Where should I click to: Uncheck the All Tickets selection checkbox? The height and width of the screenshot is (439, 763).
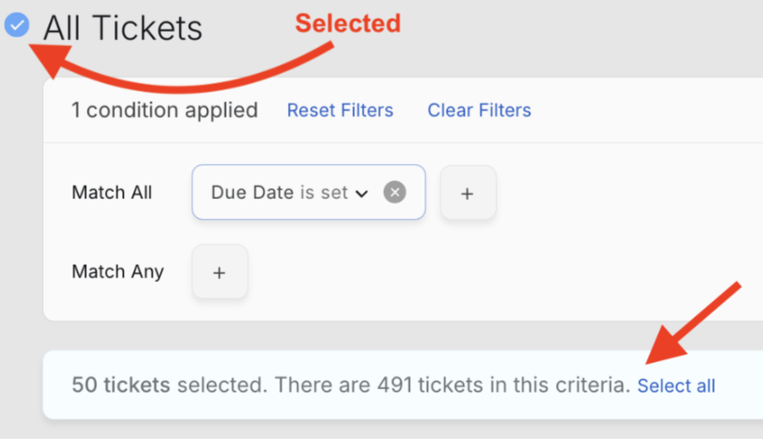(16, 26)
